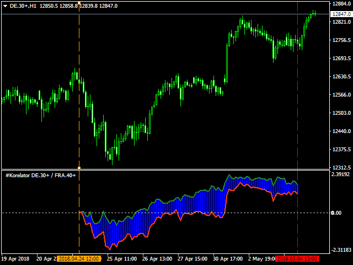Click the 12630.5 price axis label

point(342,77)
